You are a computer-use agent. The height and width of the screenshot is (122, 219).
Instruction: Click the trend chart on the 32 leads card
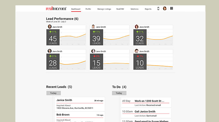point(160,37)
